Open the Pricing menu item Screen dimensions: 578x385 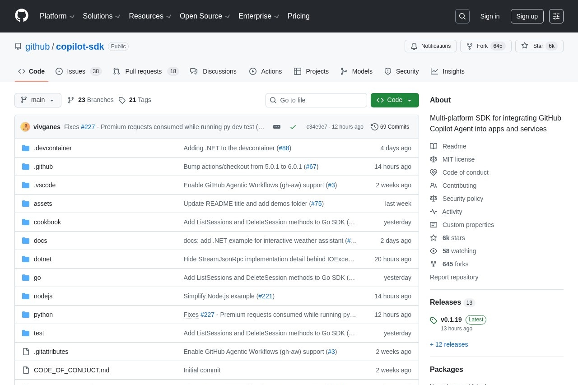tap(298, 16)
